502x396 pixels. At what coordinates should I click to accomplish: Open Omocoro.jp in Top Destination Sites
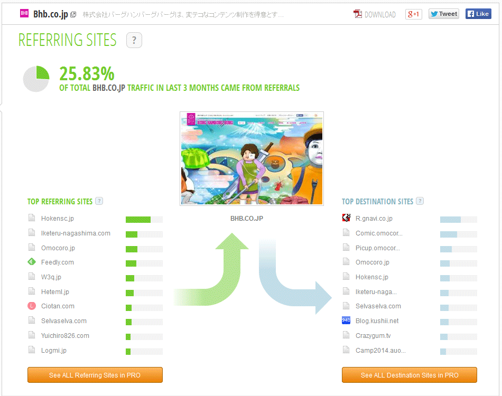click(x=373, y=262)
